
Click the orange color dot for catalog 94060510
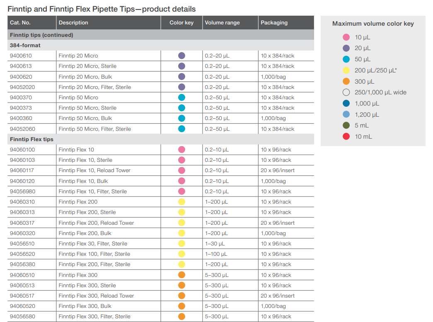click(181, 275)
